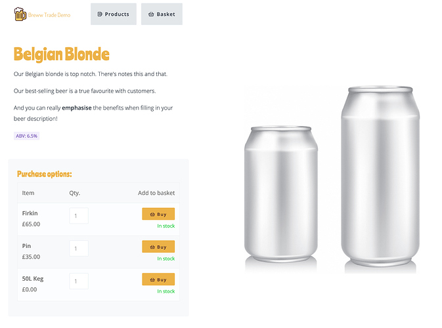Click basket icon on Pin Buy button
This screenshot has height=328, width=442.
152,247
